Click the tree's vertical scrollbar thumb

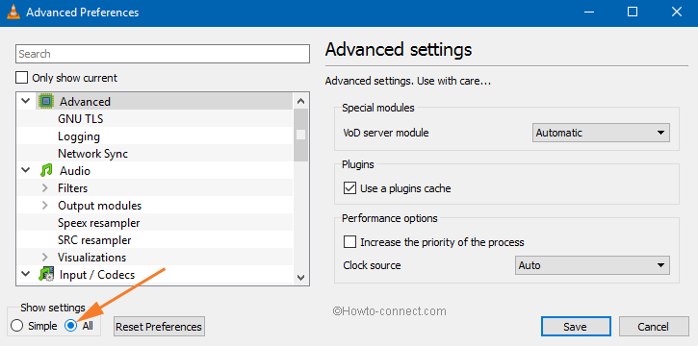point(301,135)
